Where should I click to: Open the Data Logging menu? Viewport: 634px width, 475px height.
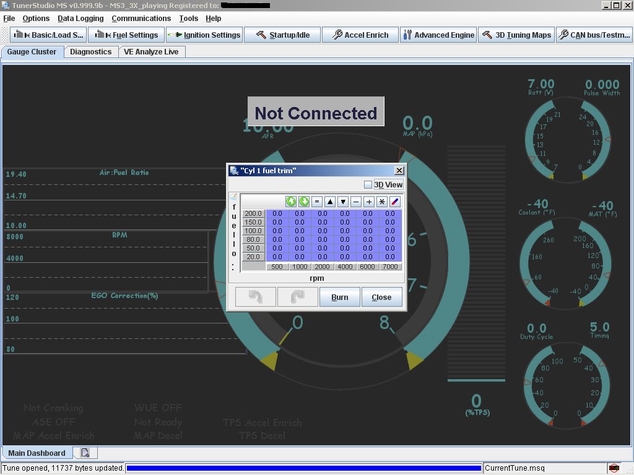point(80,18)
